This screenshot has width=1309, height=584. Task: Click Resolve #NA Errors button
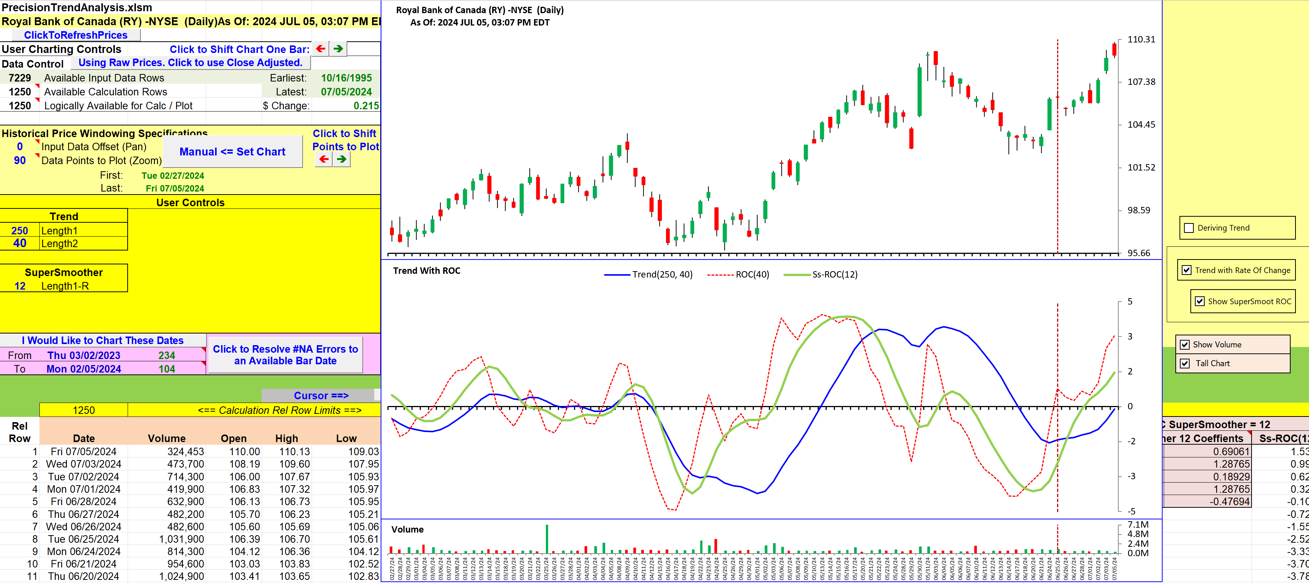285,355
